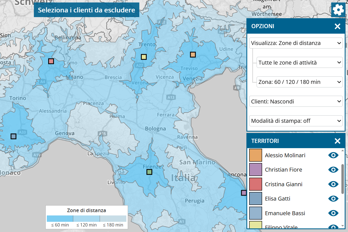The width and height of the screenshot is (348, 232).
Task: Open the settings gear icon
Action: (338, 10)
